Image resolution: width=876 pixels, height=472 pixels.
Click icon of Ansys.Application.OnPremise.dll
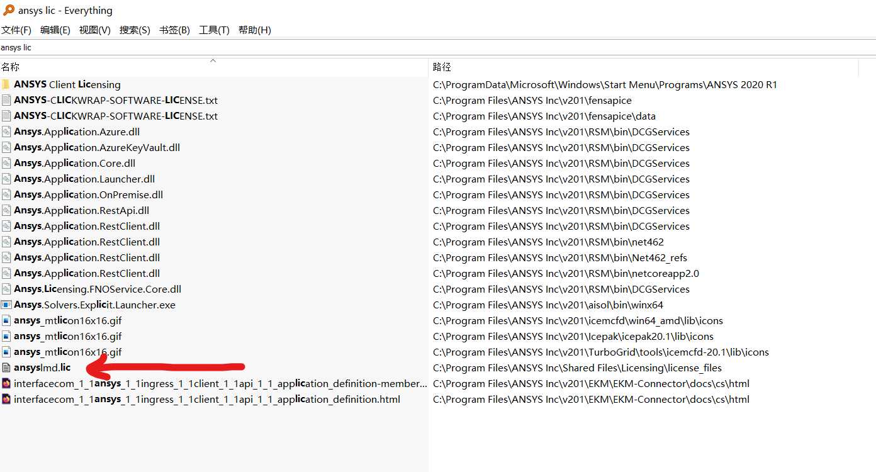[x=6, y=194]
